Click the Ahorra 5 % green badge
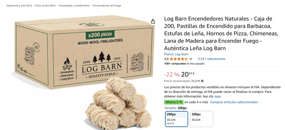285x130 pixels. 174,102
